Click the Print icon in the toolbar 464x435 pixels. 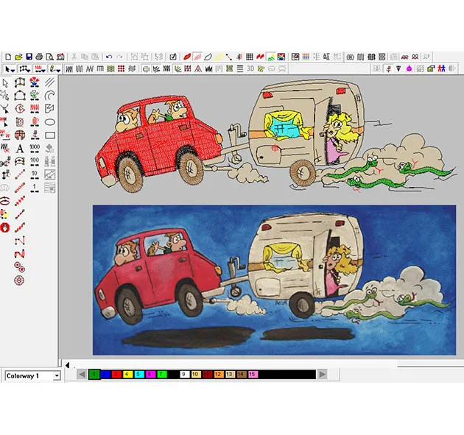[x=39, y=57]
